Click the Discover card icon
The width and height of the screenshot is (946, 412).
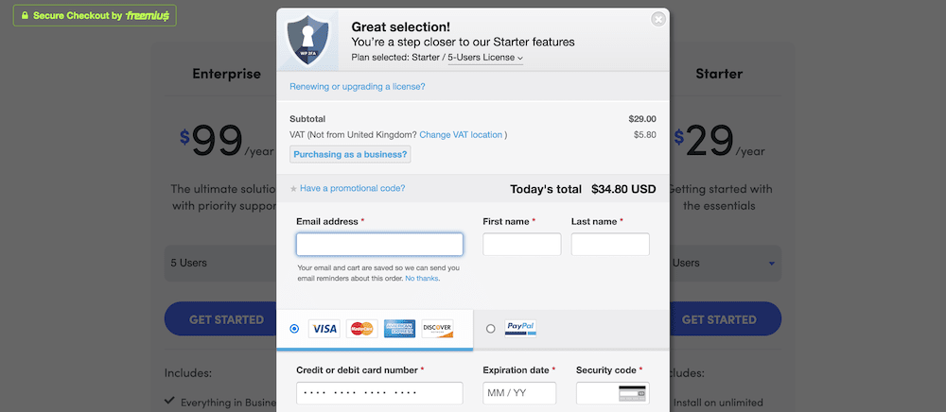click(x=437, y=328)
